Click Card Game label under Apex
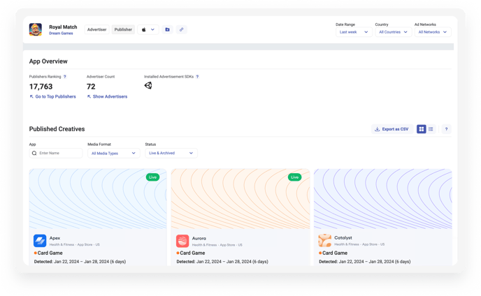 click(x=50, y=253)
